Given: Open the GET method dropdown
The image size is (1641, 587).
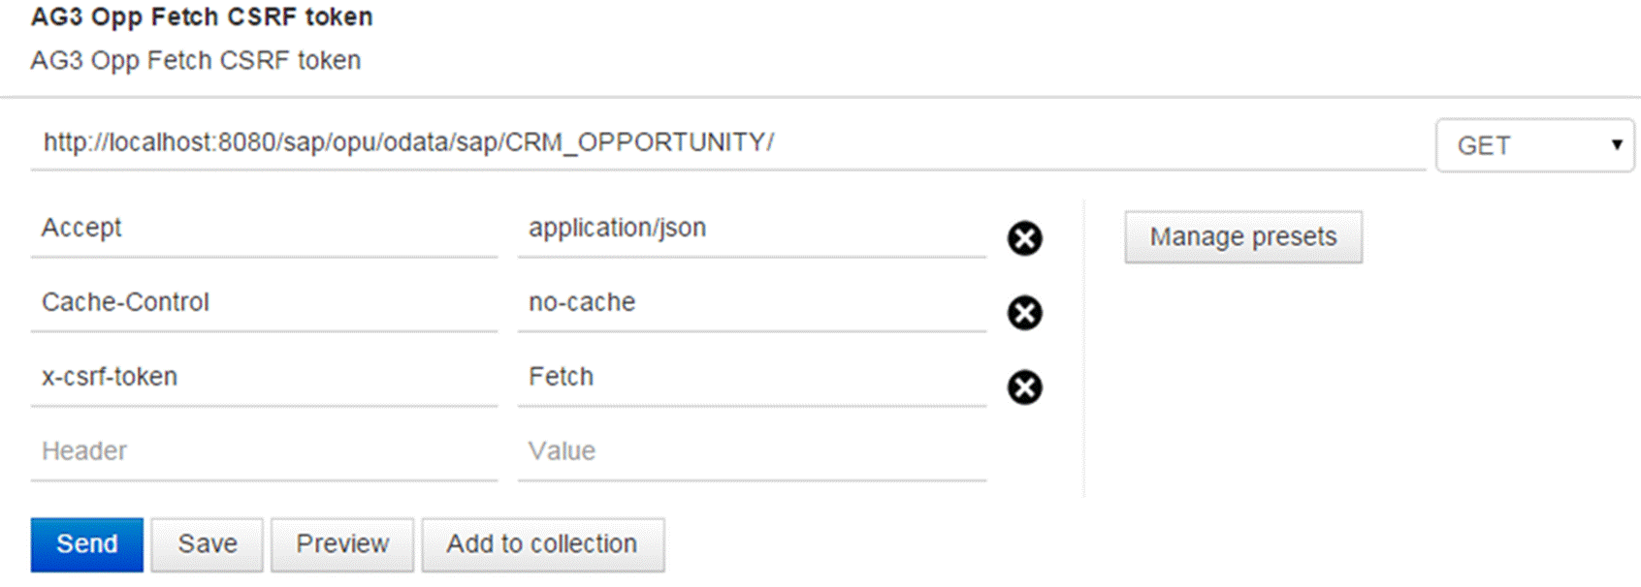Looking at the screenshot, I should click(x=1534, y=145).
